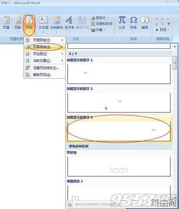Screen dimensions: 179x209
Task: Insert 日期和时间 (Date and Time)
Action: click(102, 24)
